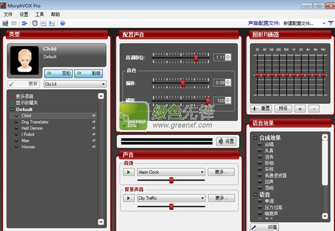
Task: Click the speaker icon on Dog Translator row
Action: [94, 122]
